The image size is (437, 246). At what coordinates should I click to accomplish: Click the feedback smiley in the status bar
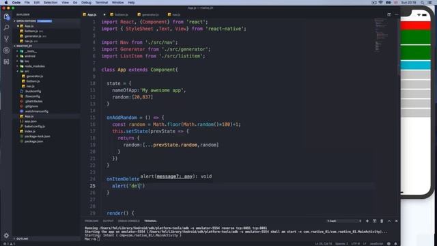(x=389, y=244)
